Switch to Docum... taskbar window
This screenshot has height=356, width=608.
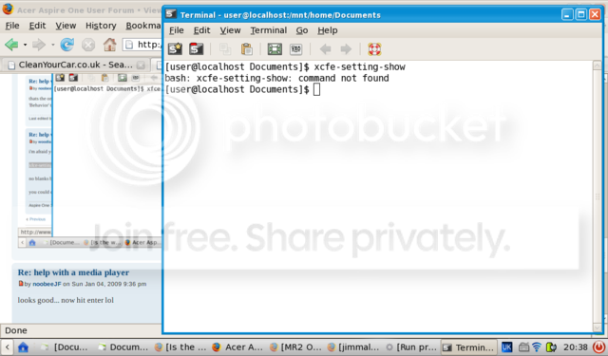tap(123, 347)
